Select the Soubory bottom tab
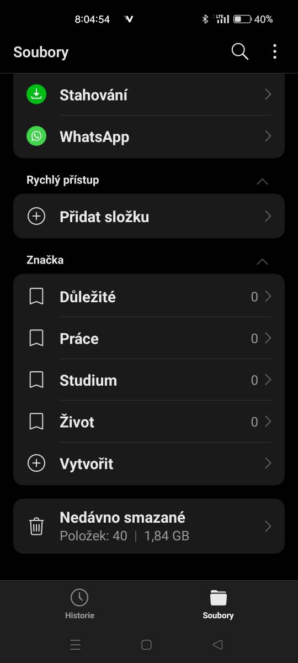The height and width of the screenshot is (663, 298). click(218, 604)
